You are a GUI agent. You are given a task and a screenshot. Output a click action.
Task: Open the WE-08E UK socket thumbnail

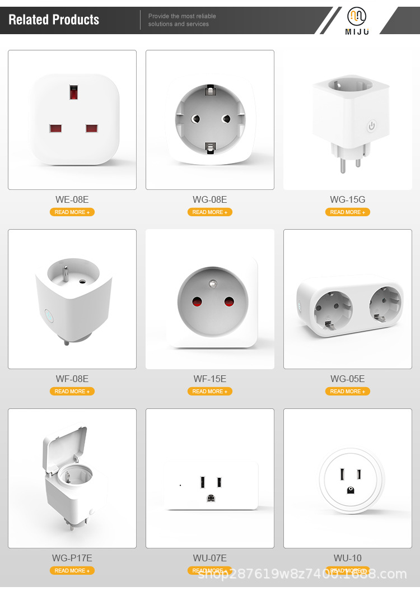pyautogui.click(x=72, y=120)
